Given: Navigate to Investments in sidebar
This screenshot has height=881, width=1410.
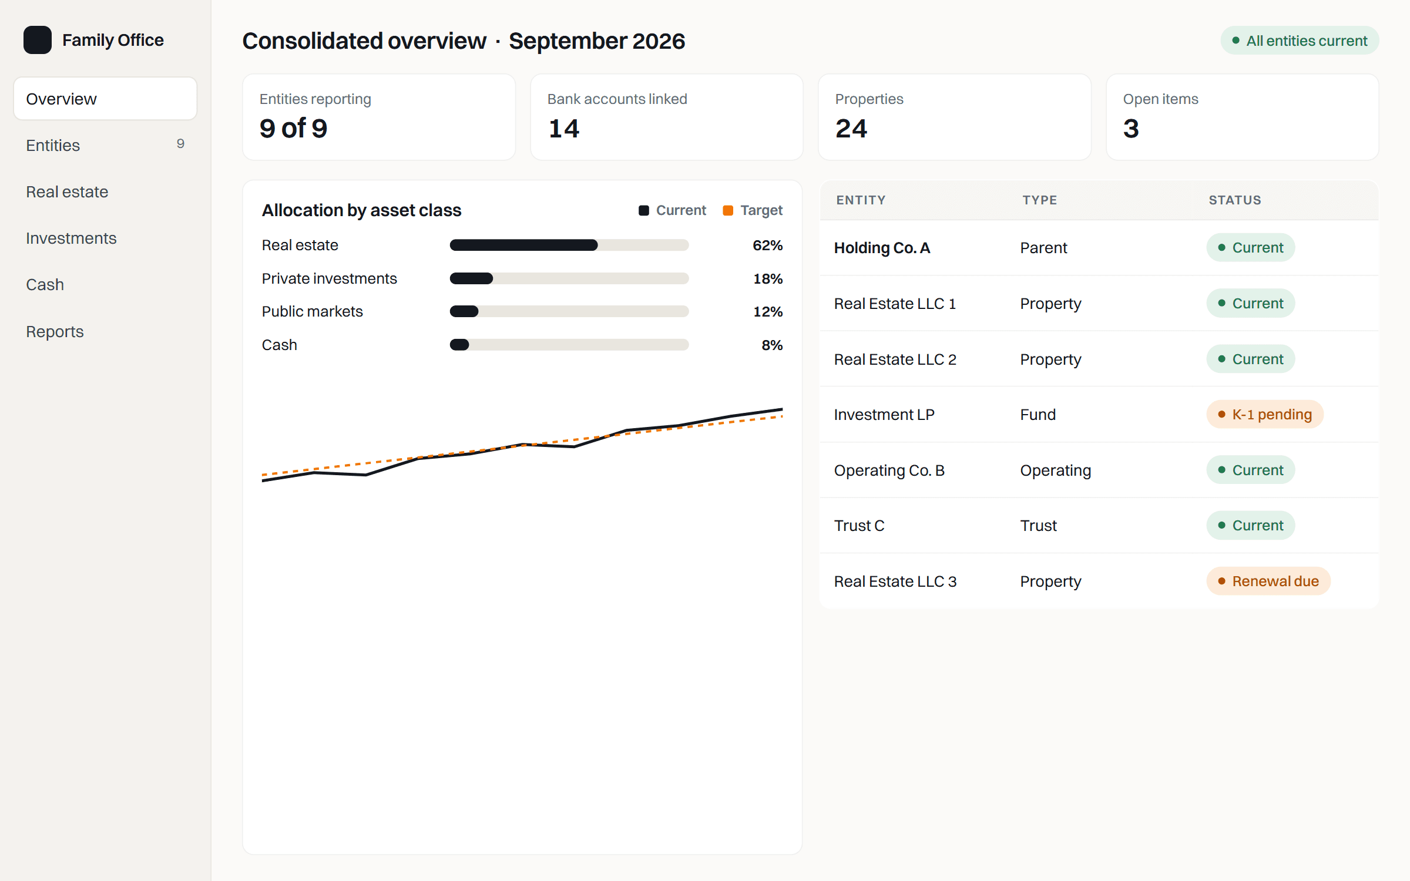Looking at the screenshot, I should (x=105, y=238).
